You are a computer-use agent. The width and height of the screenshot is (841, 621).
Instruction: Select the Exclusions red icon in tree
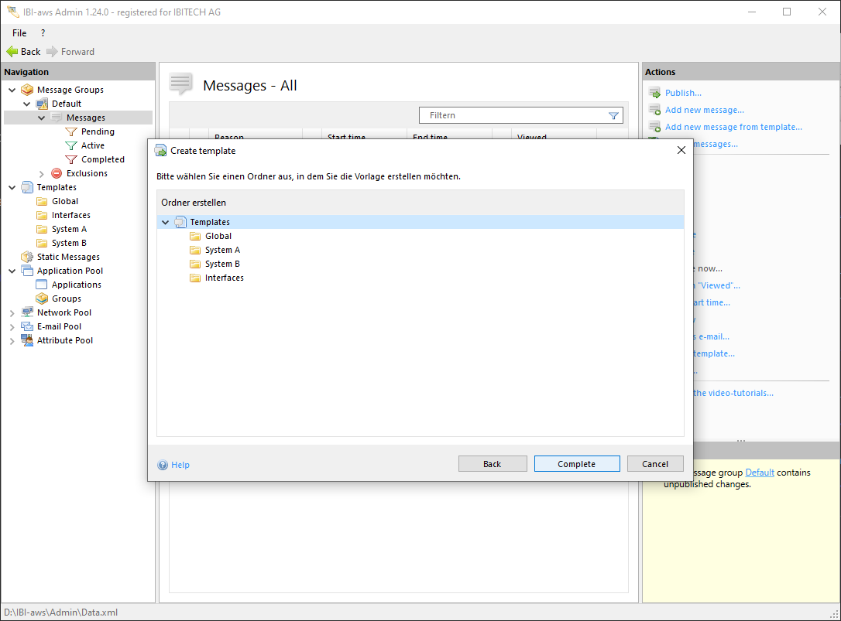click(57, 173)
